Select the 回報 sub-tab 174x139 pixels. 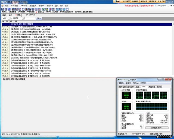coord(4,15)
